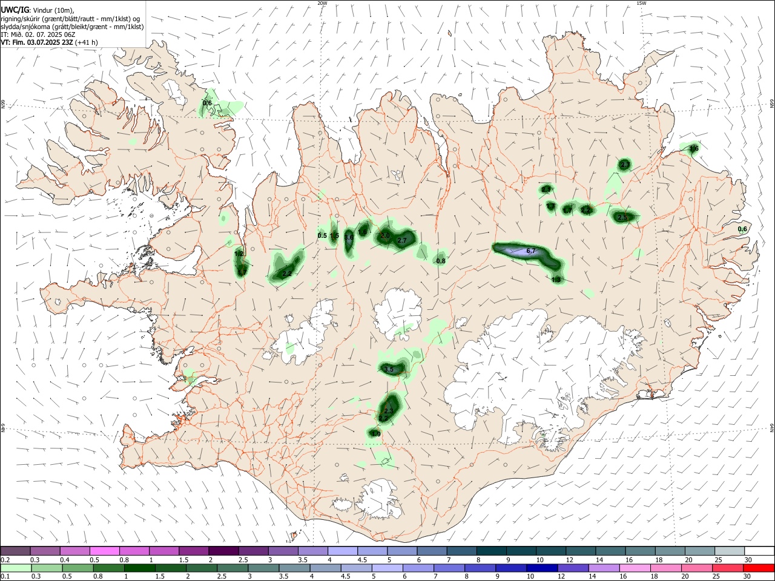Select lavender 4 swatch in purple-to-teal legend
Viewport: 775px width, 581px height.
pos(342,551)
